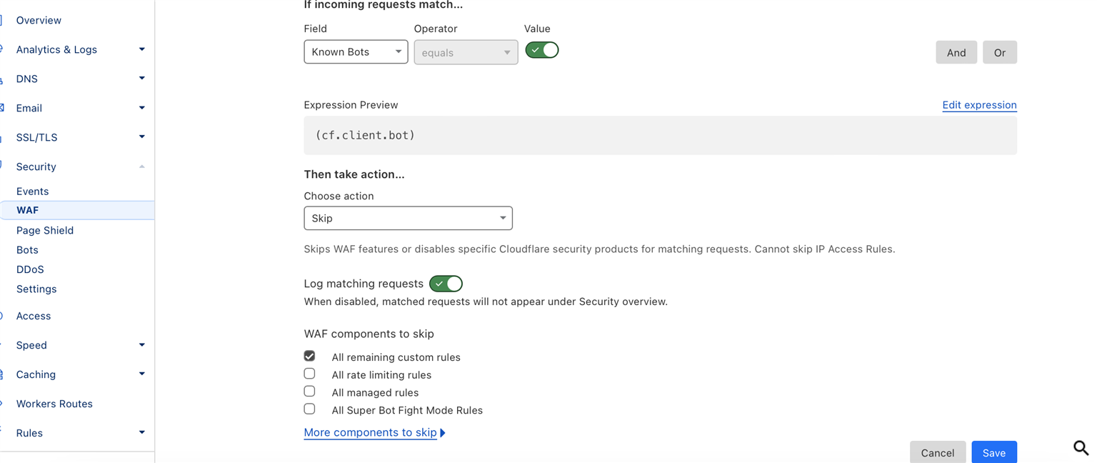Expand the Analytics & Logs menu
The image size is (1097, 463).
pos(141,49)
